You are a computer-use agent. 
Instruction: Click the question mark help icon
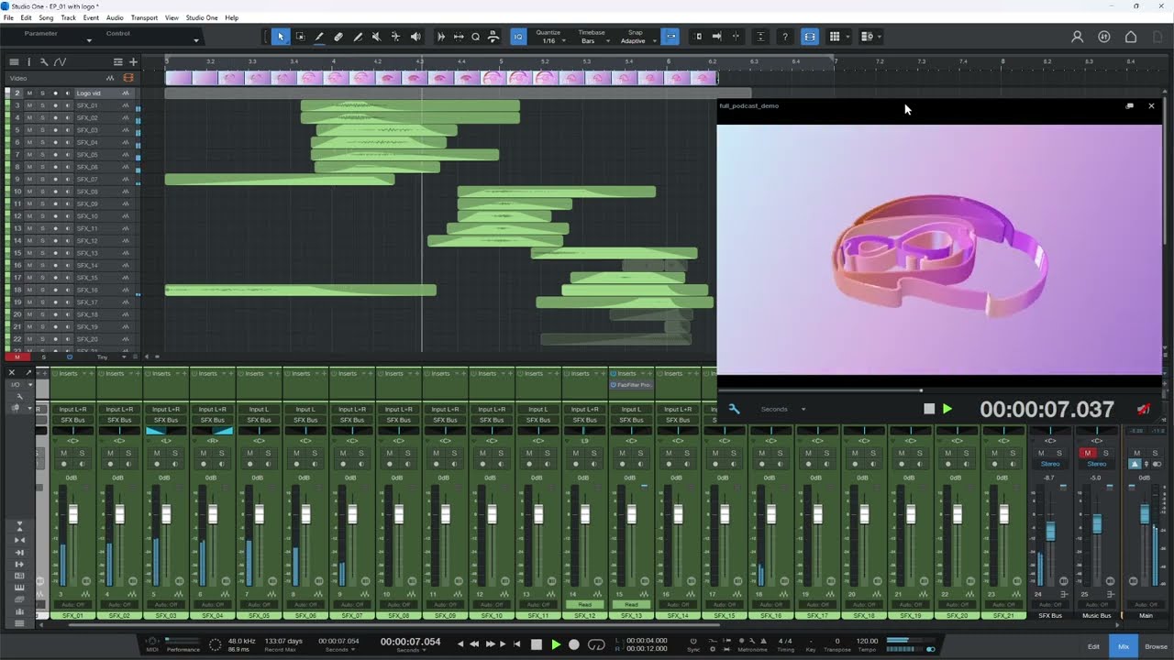coord(784,37)
